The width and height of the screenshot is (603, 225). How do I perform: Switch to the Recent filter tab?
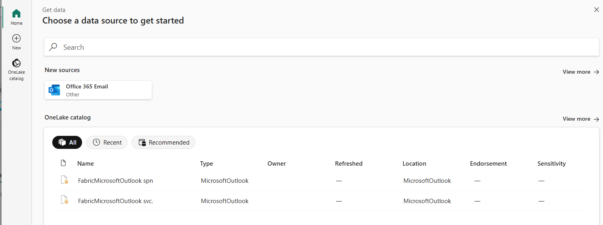107,142
